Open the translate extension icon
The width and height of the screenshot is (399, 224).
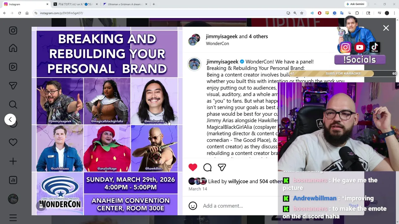coord(342,13)
